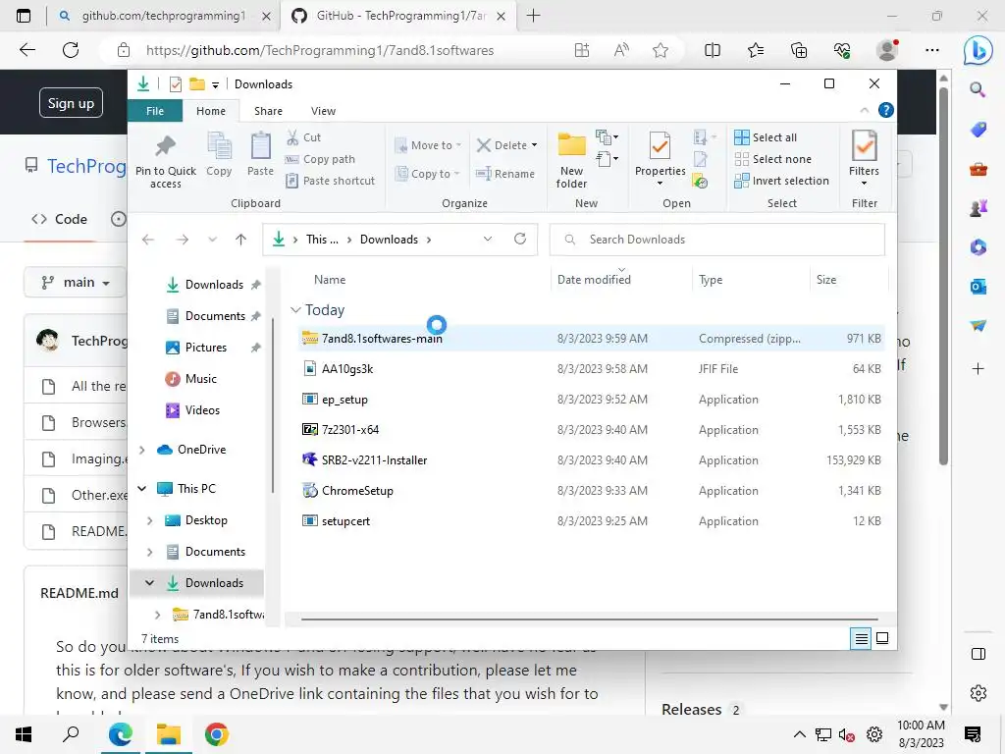This screenshot has width=1005, height=754.
Task: Open address bar history dropdown
Action: 487,240
